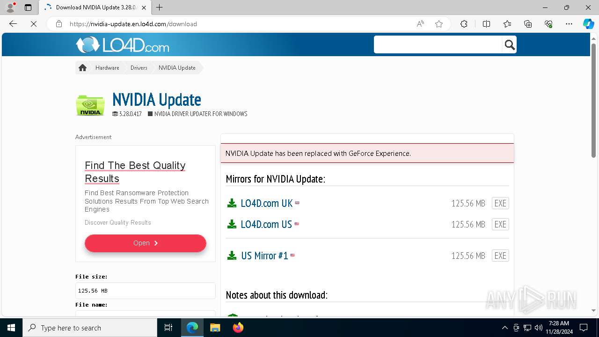Open browser Extensions puzzle icon
This screenshot has width=599, height=337.
tap(464, 24)
